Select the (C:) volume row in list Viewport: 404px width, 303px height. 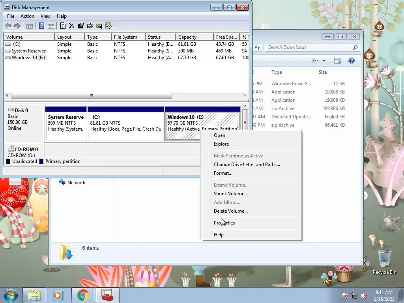click(x=126, y=44)
